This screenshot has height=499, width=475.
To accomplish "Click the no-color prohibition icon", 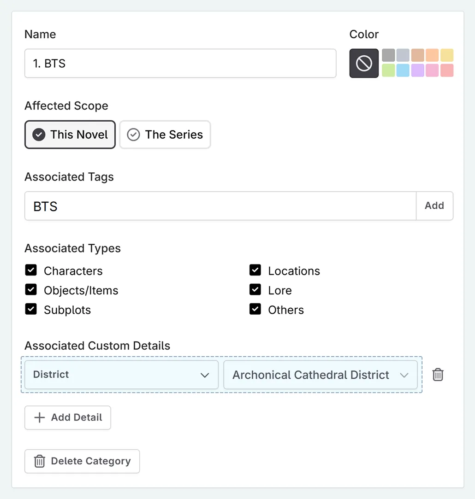I will click(x=364, y=62).
